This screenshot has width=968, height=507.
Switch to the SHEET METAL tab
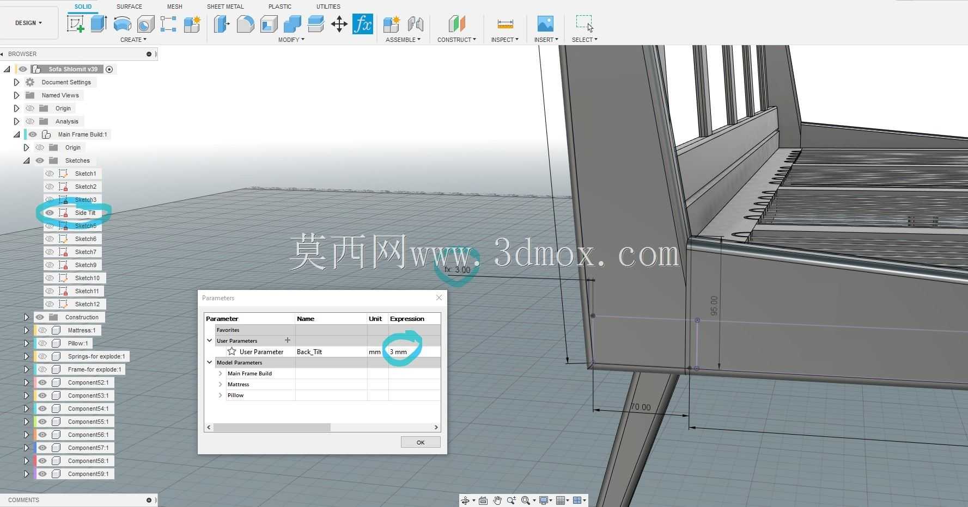225,7
